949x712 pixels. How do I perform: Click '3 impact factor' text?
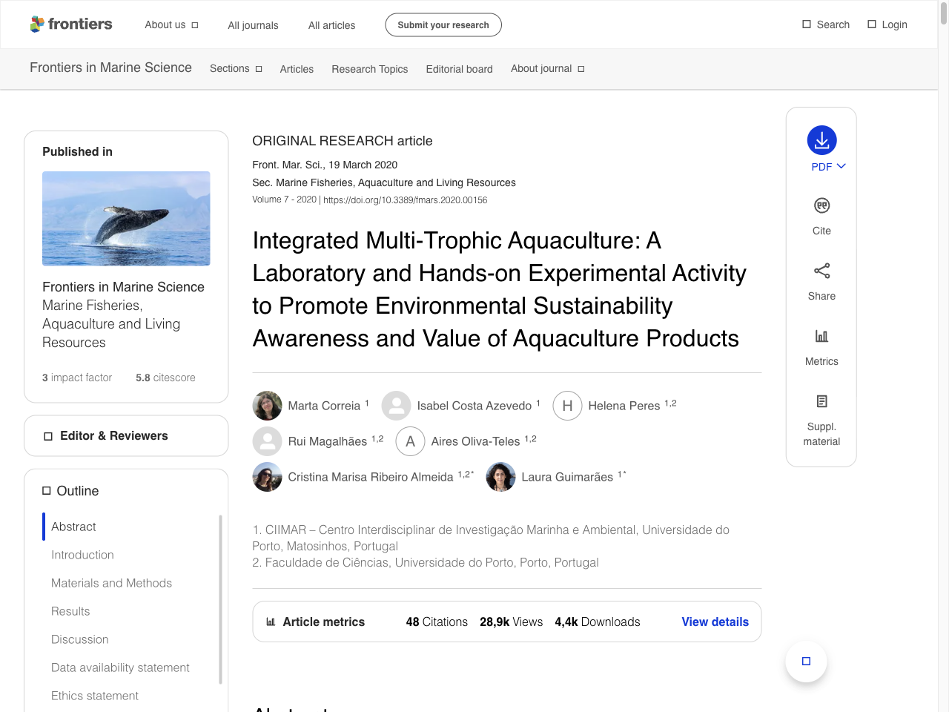point(77,378)
